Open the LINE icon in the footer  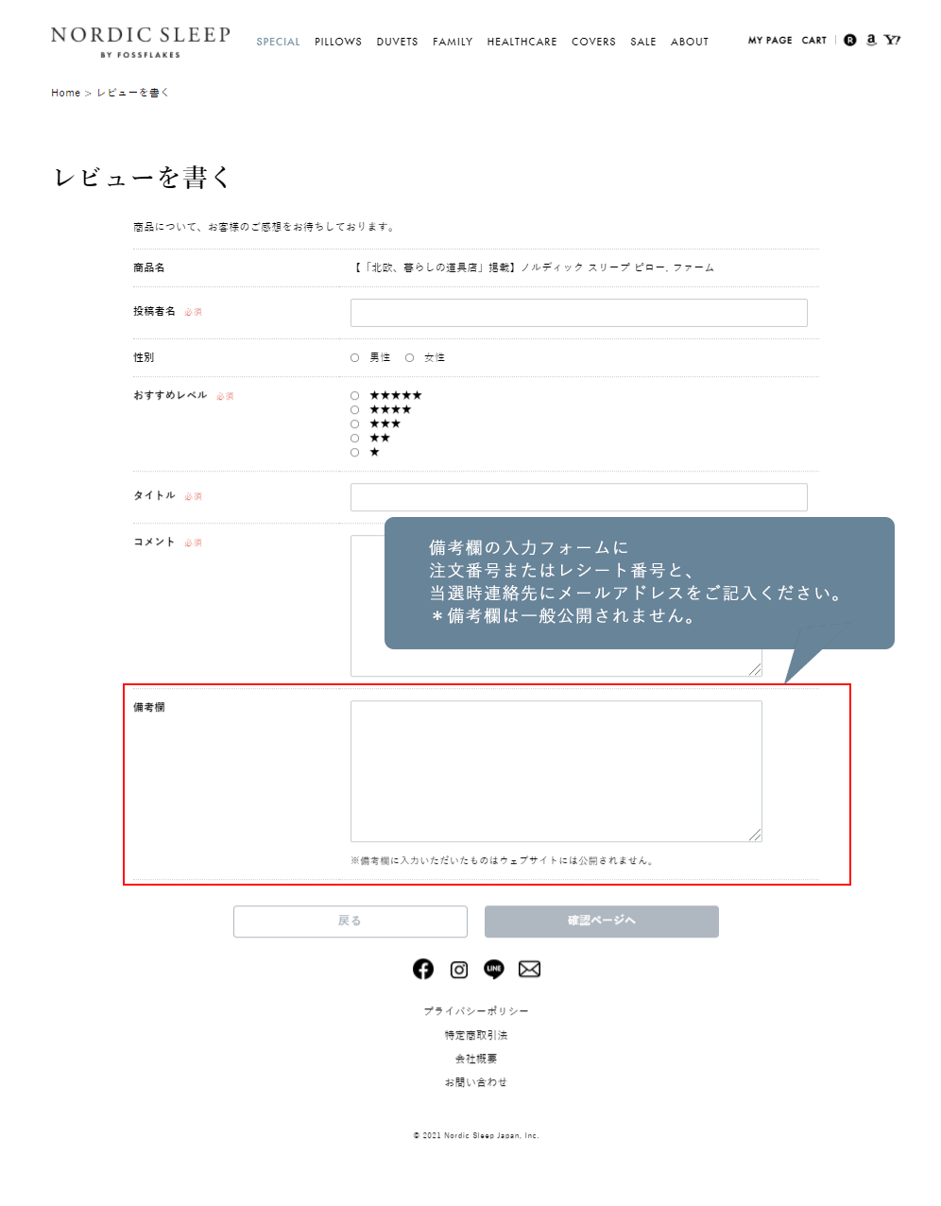493,969
